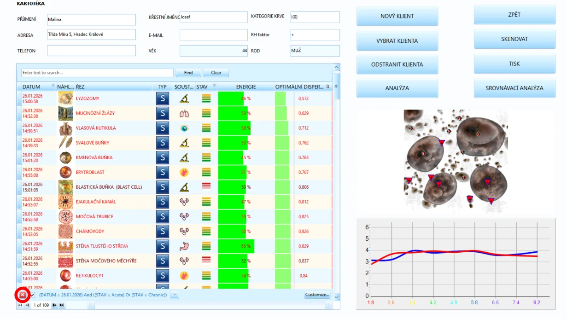Go to the previous record in pager
This screenshot has width=567, height=319.
[27, 305]
